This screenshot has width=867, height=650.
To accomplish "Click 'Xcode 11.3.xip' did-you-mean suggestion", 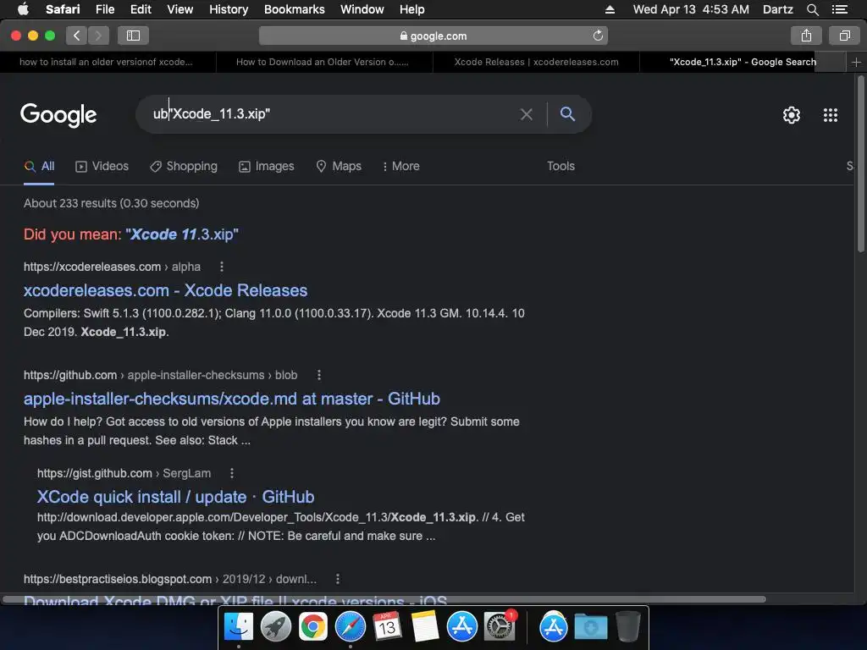I will (184, 234).
